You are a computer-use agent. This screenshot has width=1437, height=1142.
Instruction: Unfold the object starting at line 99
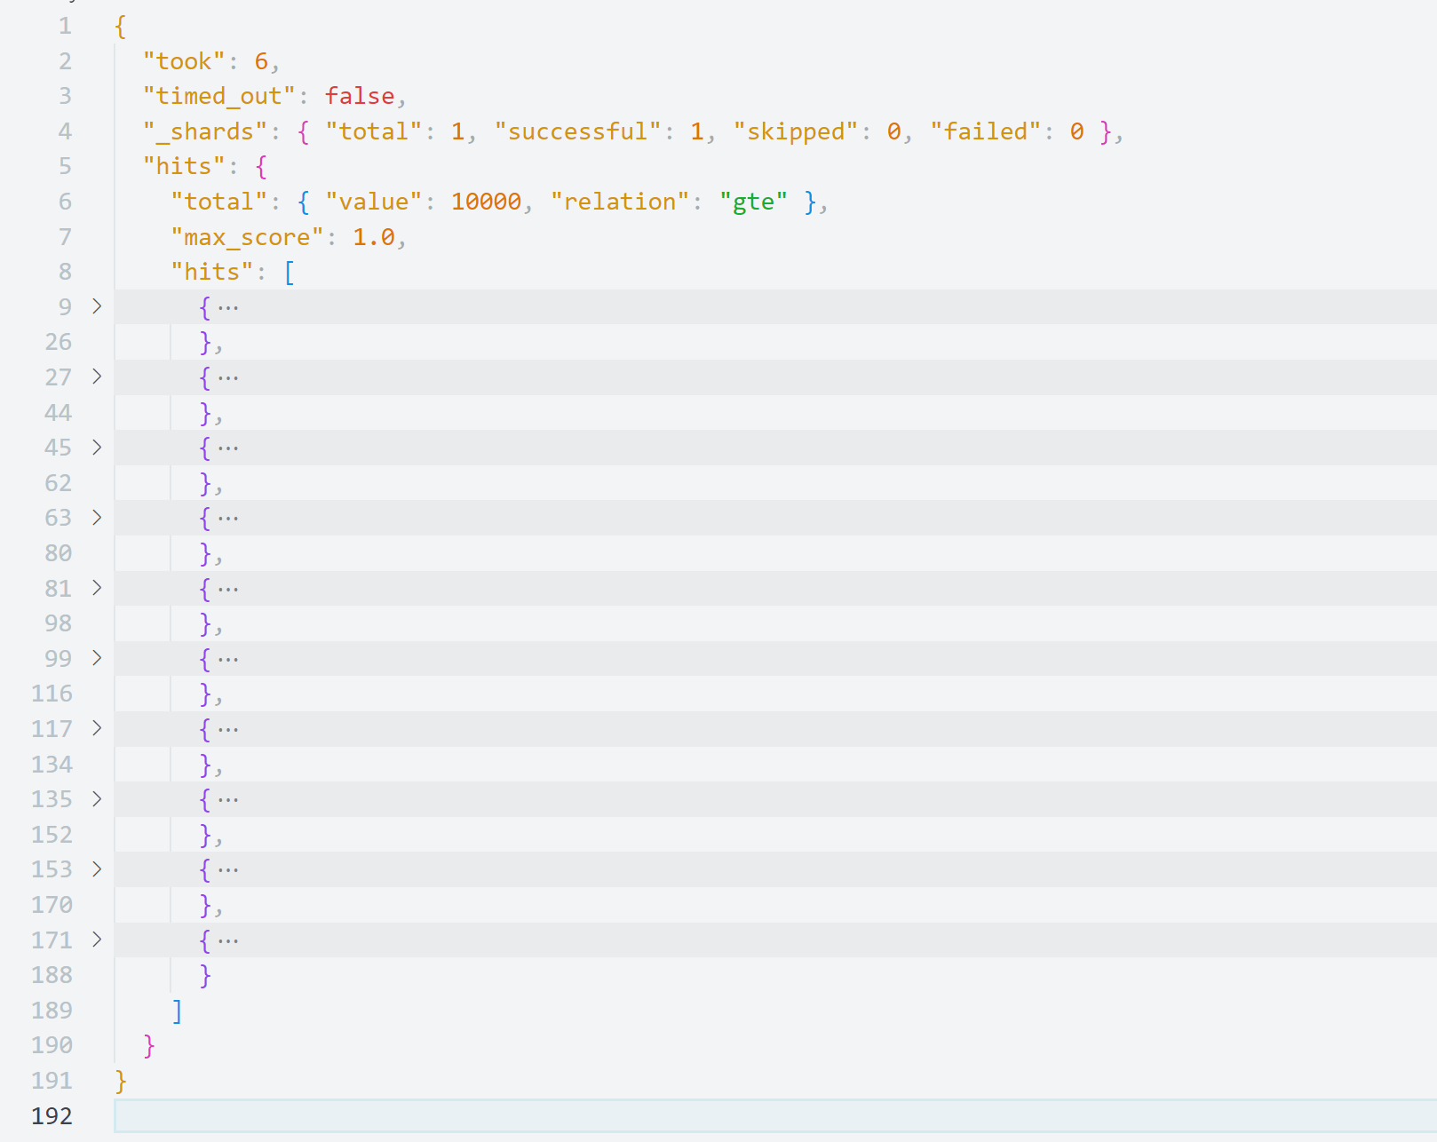(97, 658)
